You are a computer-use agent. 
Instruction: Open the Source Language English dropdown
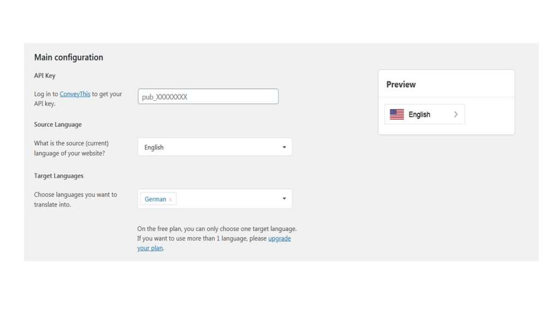coord(215,147)
